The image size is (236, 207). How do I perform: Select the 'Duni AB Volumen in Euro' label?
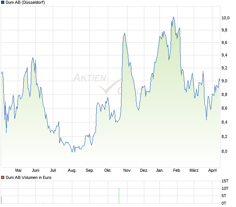tap(29, 177)
